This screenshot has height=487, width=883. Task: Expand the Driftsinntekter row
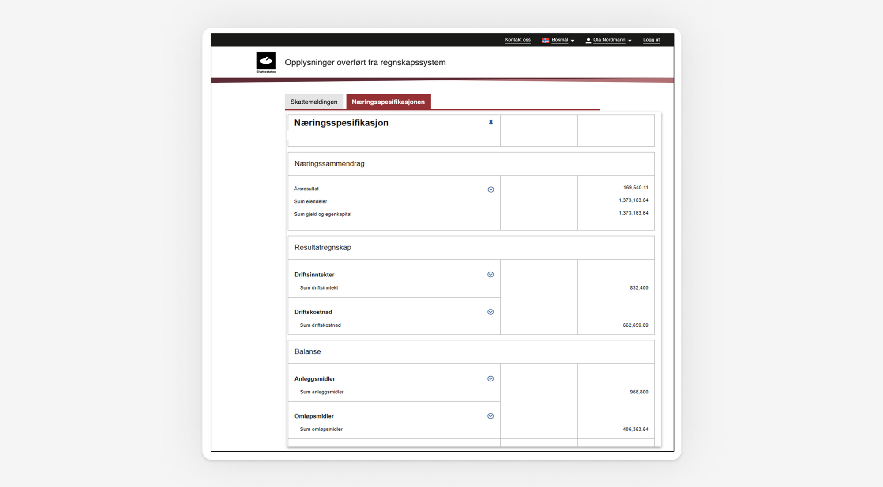[x=491, y=275]
